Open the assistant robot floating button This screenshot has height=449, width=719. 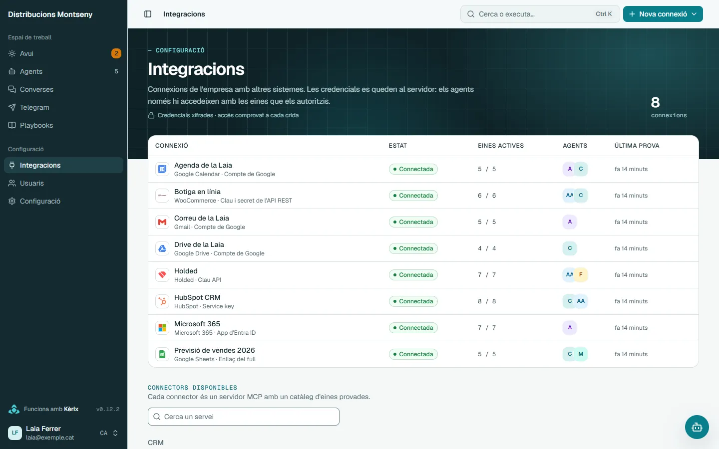coord(697,427)
